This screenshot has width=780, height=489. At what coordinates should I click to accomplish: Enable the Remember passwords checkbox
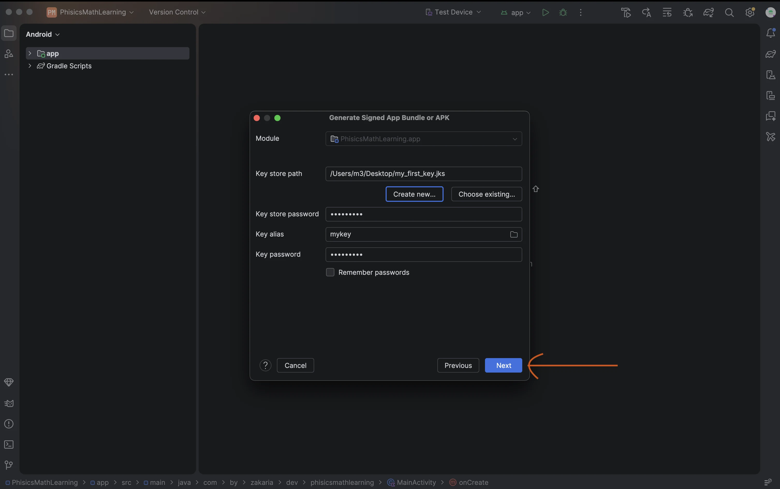click(x=330, y=272)
